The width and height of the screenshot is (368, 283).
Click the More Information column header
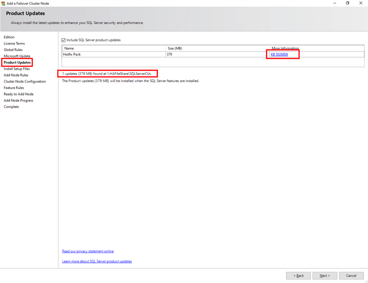coord(317,48)
